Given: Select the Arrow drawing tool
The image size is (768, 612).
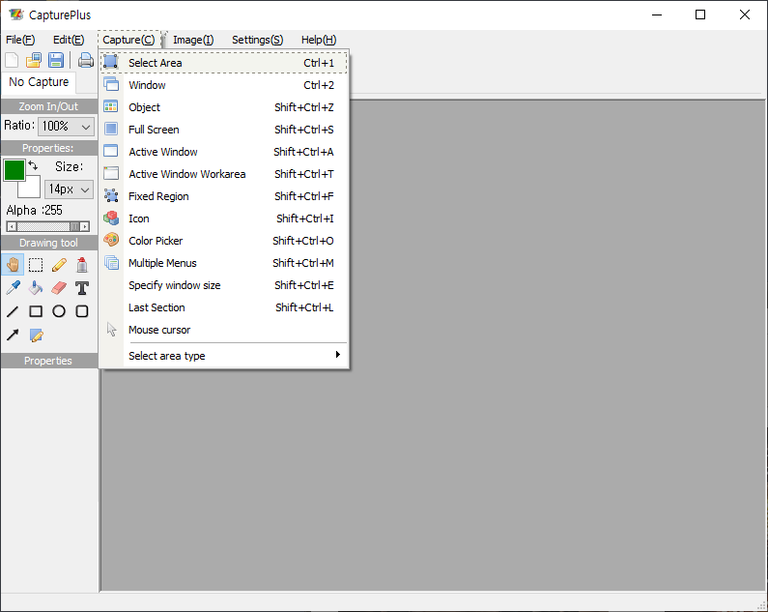Looking at the screenshot, I should [13, 335].
